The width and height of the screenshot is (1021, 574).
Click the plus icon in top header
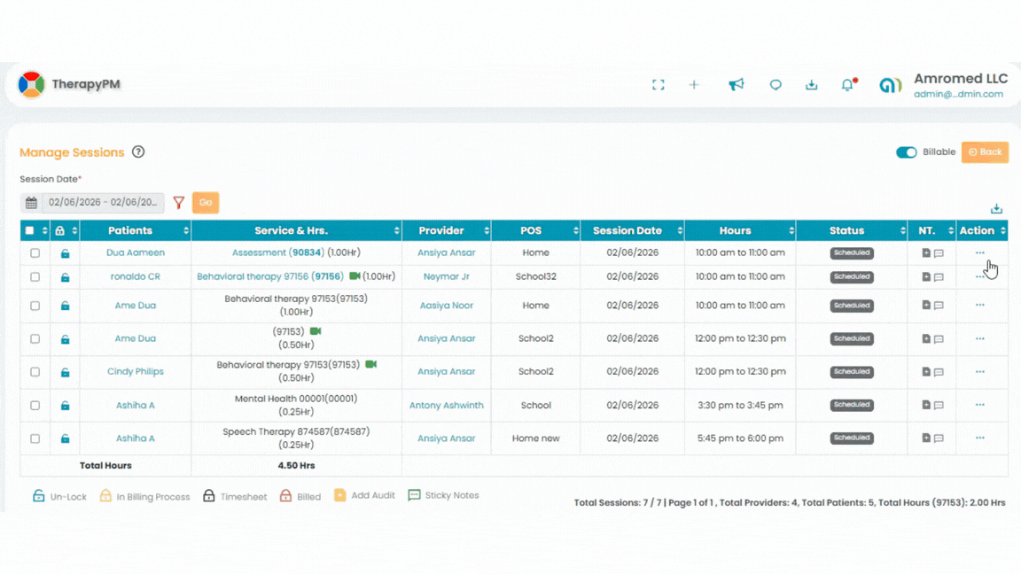click(x=694, y=85)
